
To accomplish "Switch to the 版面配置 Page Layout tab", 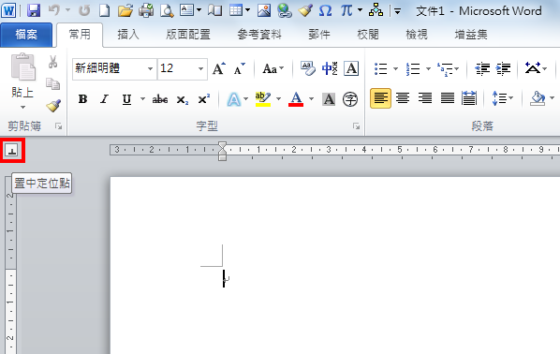I will pos(188,35).
